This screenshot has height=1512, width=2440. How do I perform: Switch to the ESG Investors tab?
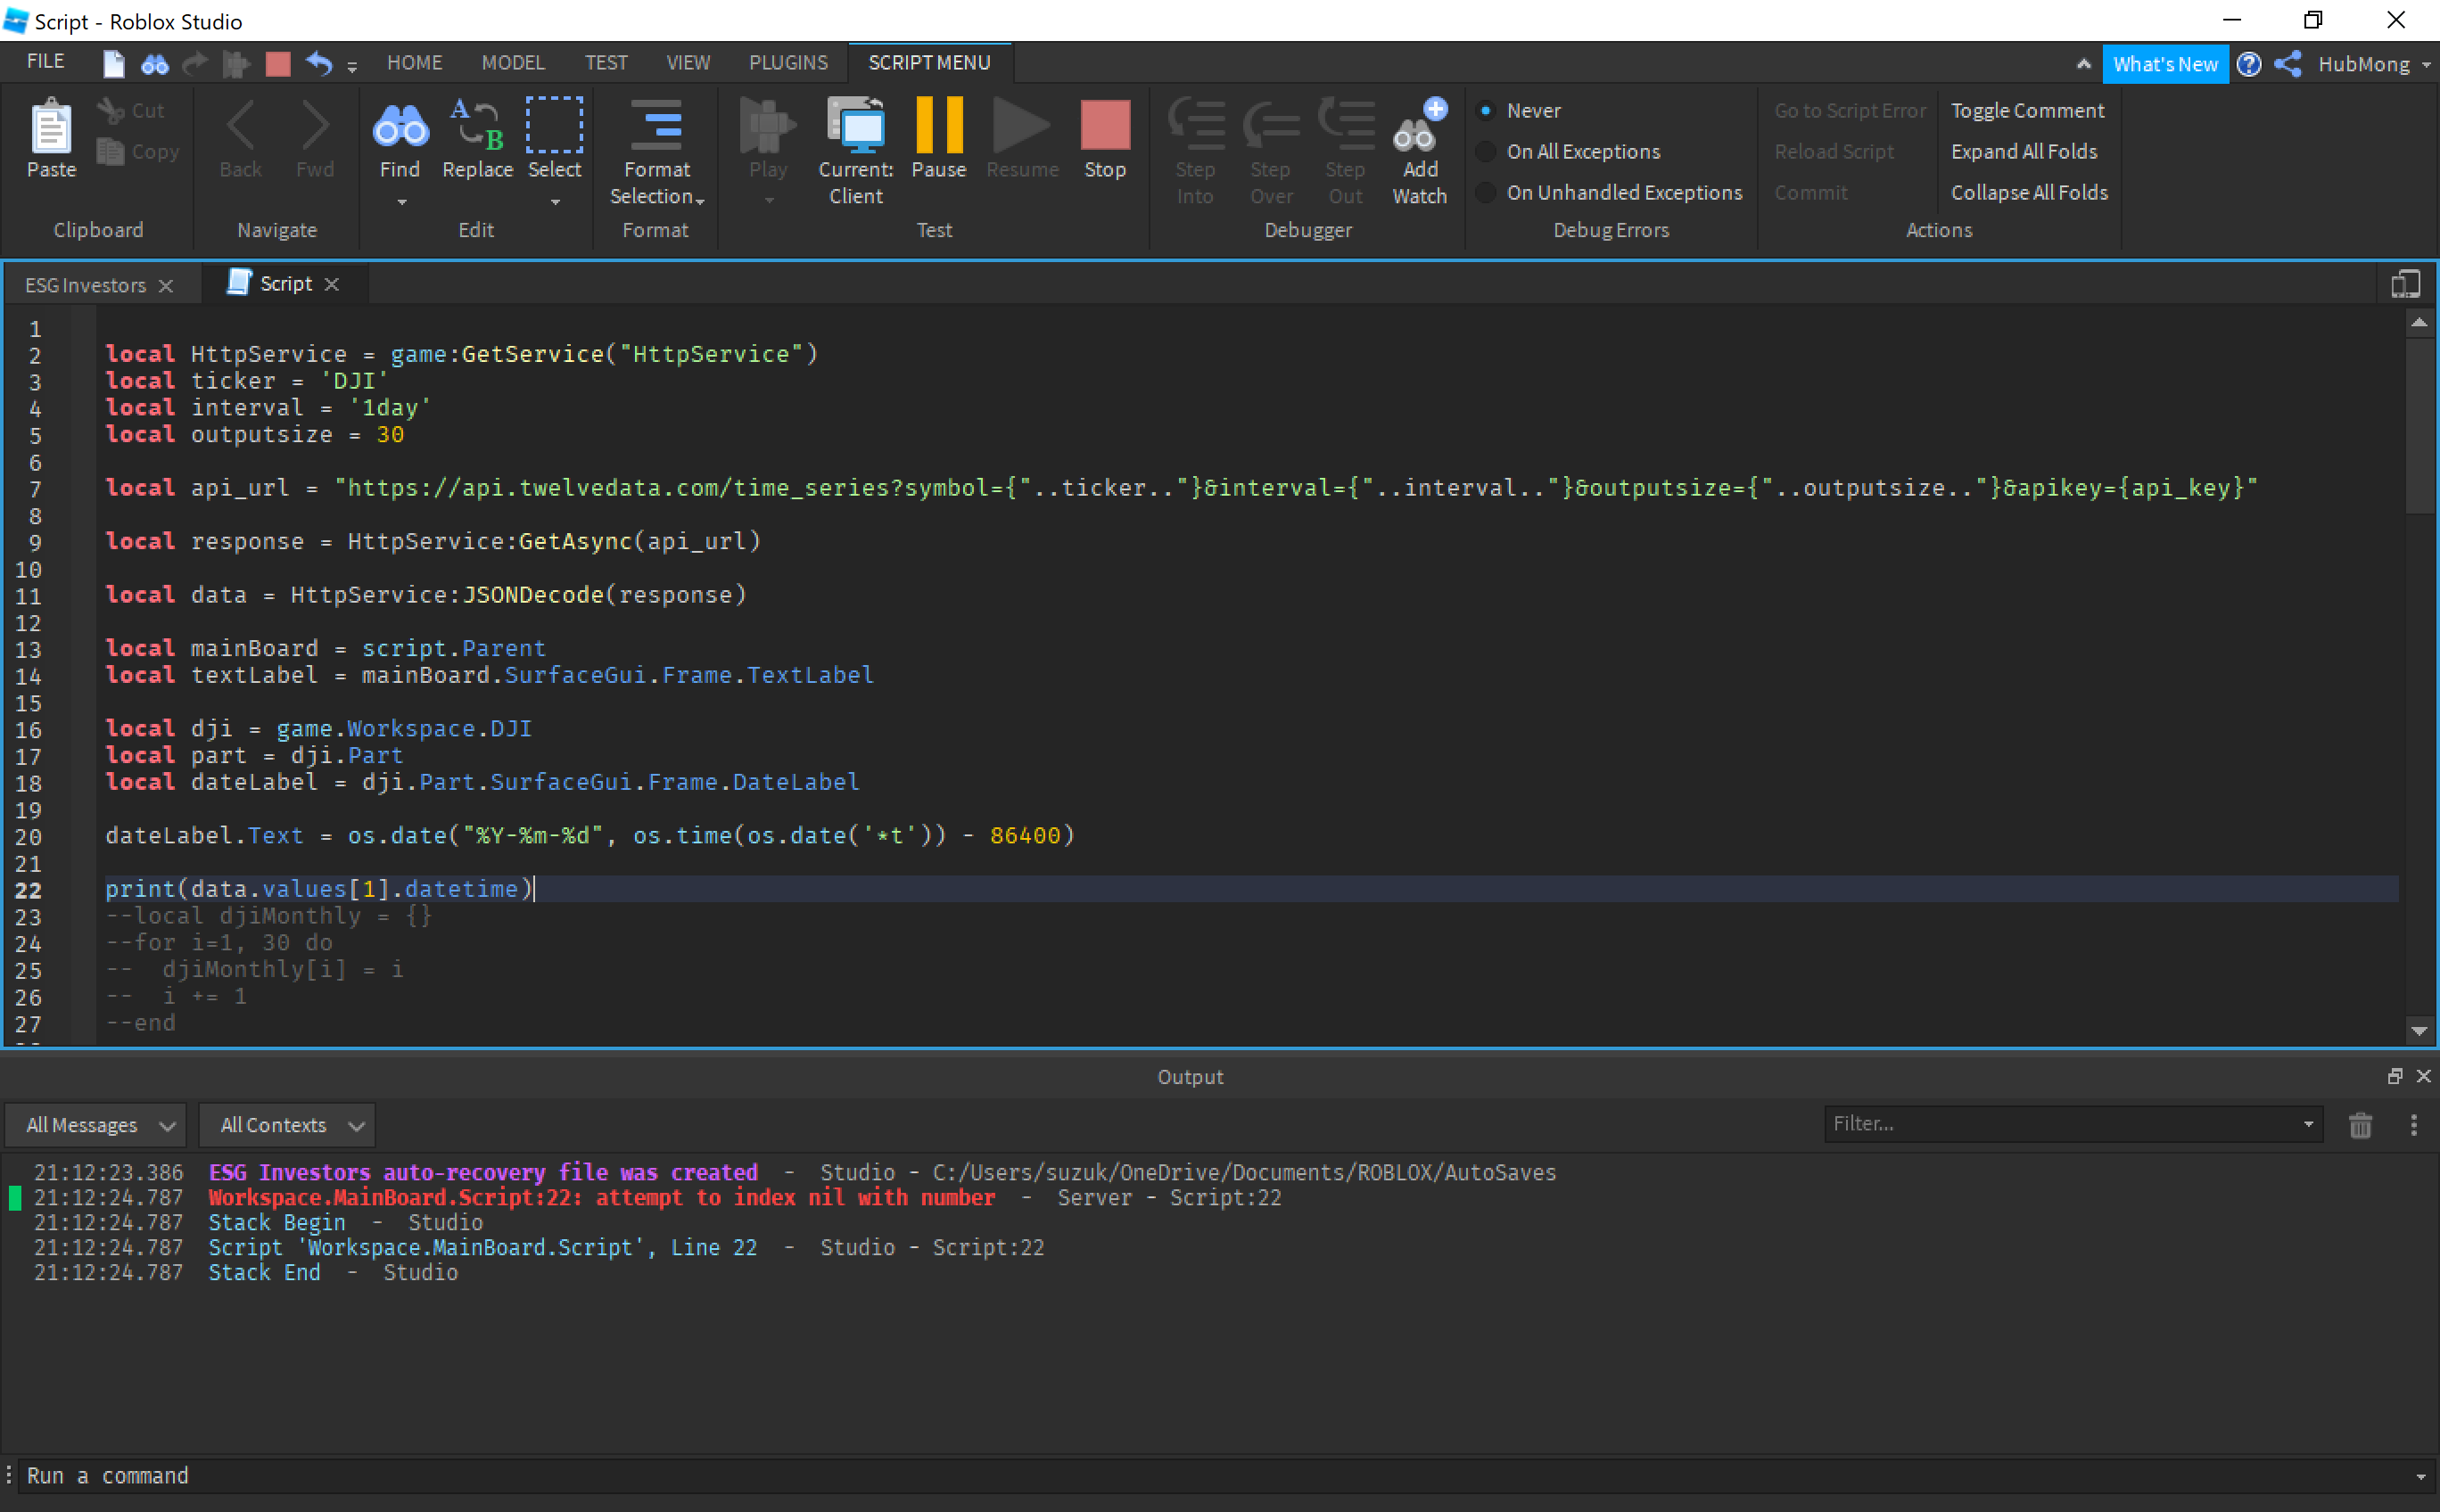[86, 285]
